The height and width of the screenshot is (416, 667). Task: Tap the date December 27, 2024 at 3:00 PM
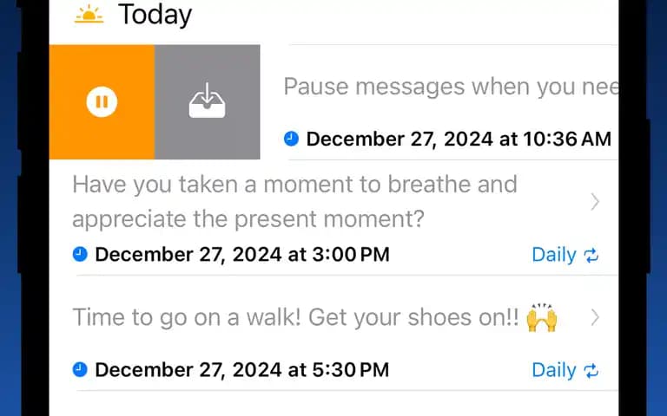[x=242, y=254]
